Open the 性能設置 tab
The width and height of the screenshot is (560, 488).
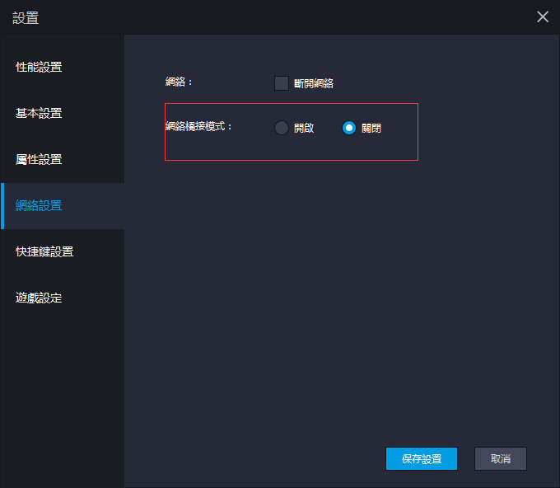click(39, 67)
